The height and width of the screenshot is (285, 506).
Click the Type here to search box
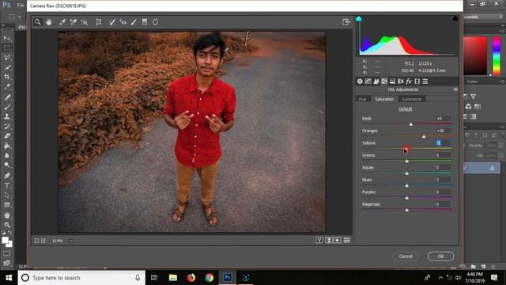pos(81,278)
